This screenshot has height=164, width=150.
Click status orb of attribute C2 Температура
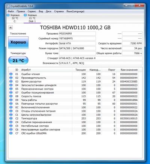click(11, 118)
